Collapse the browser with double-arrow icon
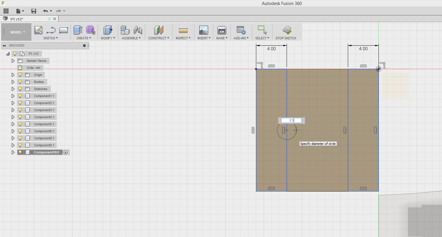442x237 pixels. (4, 45)
